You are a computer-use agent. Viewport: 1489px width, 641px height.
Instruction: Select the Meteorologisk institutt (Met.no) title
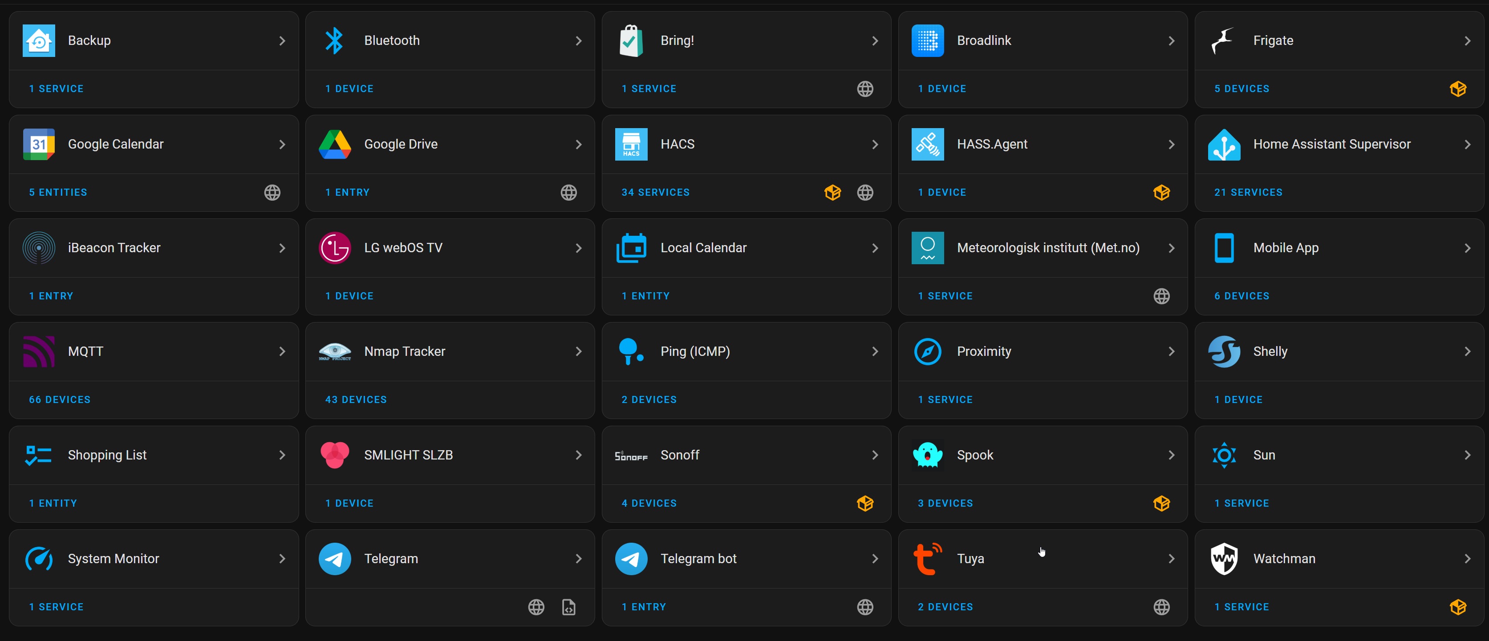1048,248
